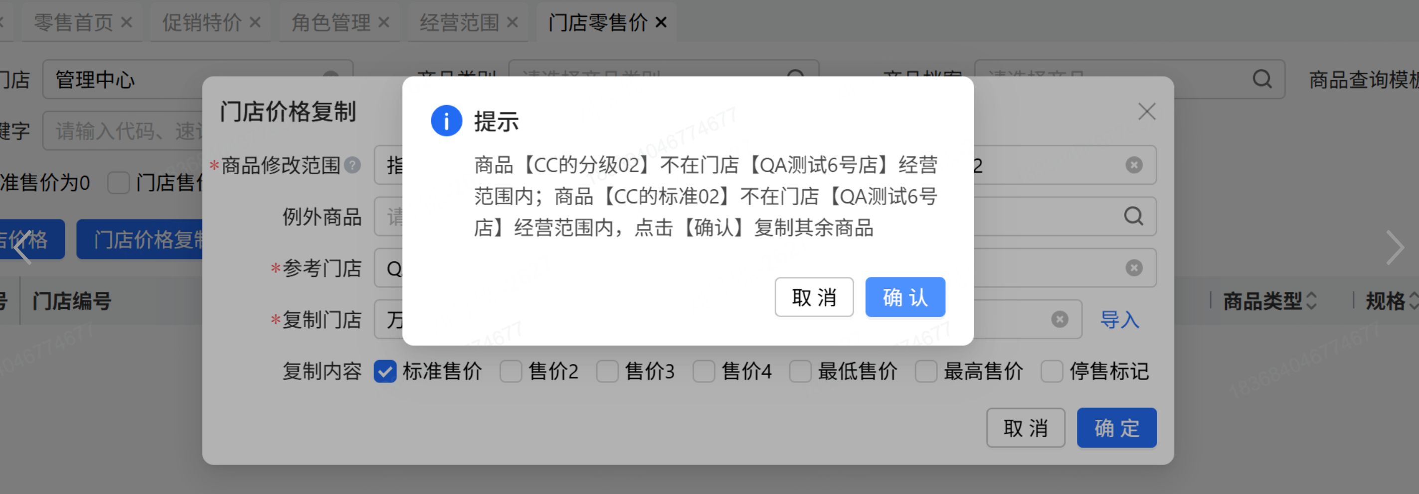The height and width of the screenshot is (494, 1419).
Task: Cancel the 提示 prompt with 取消
Action: 814,297
